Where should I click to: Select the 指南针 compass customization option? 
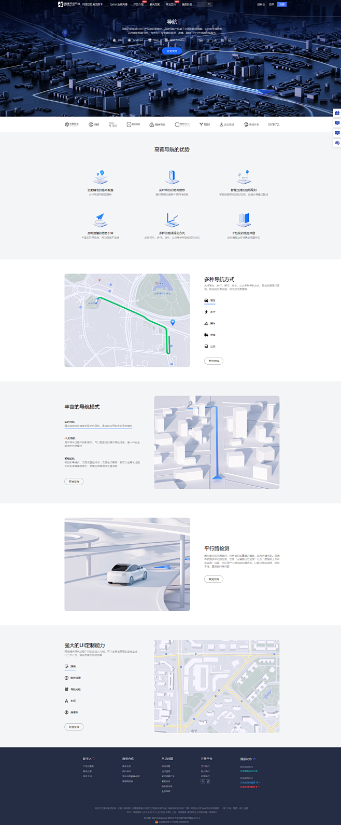[72, 712]
